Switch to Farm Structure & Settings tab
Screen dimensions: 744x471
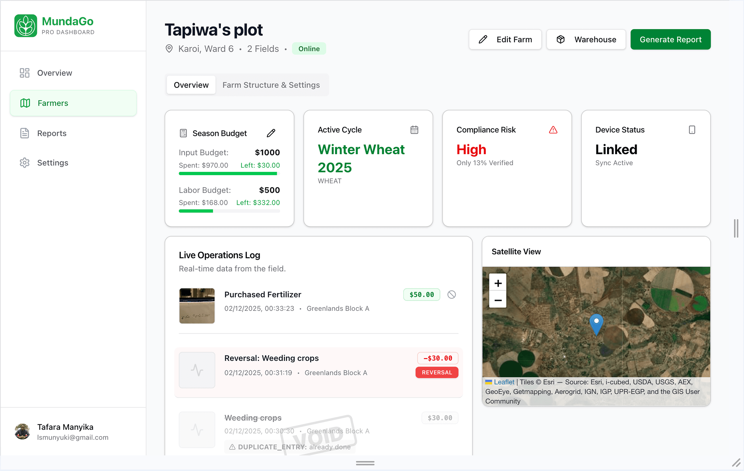[271, 85]
